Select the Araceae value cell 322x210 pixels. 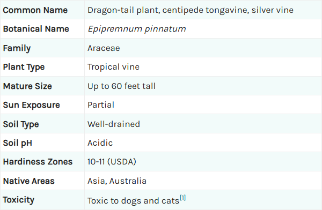coord(203,48)
